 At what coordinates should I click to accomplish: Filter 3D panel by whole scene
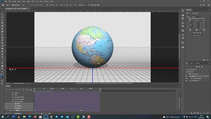click(x=194, y=67)
